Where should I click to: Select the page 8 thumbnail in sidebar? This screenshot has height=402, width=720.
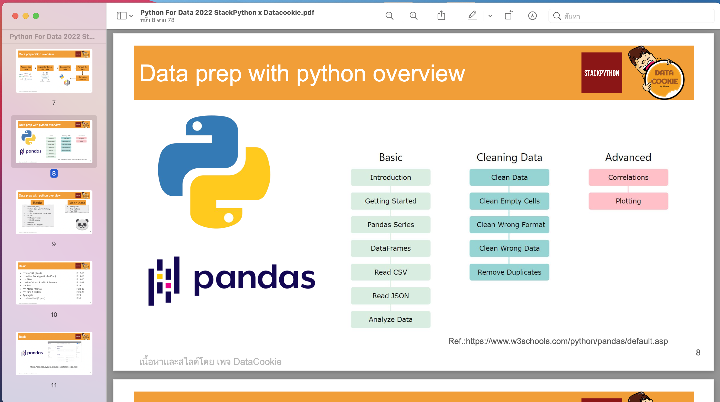tap(54, 142)
